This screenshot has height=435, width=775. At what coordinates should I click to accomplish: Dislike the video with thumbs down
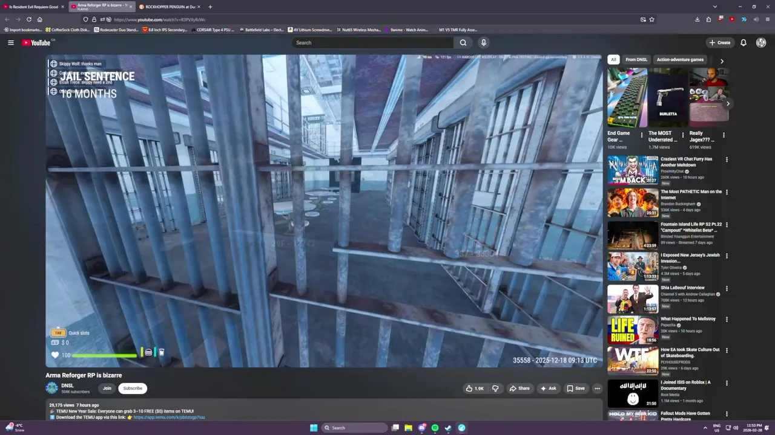coord(495,388)
